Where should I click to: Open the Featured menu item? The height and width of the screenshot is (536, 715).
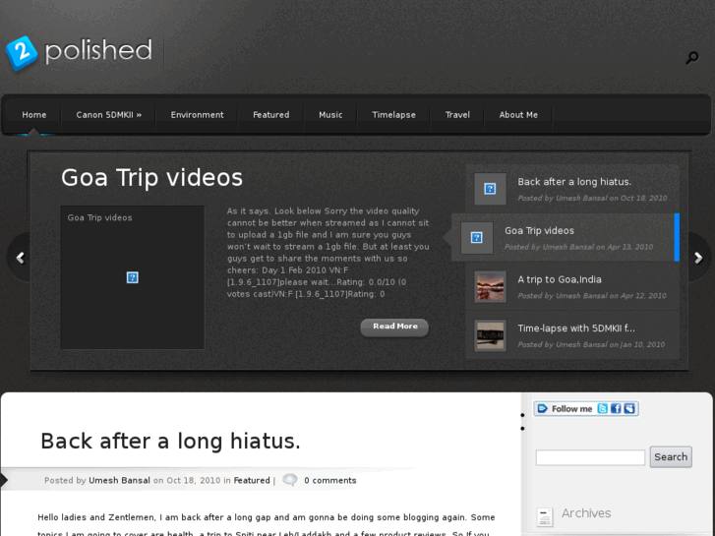[271, 115]
